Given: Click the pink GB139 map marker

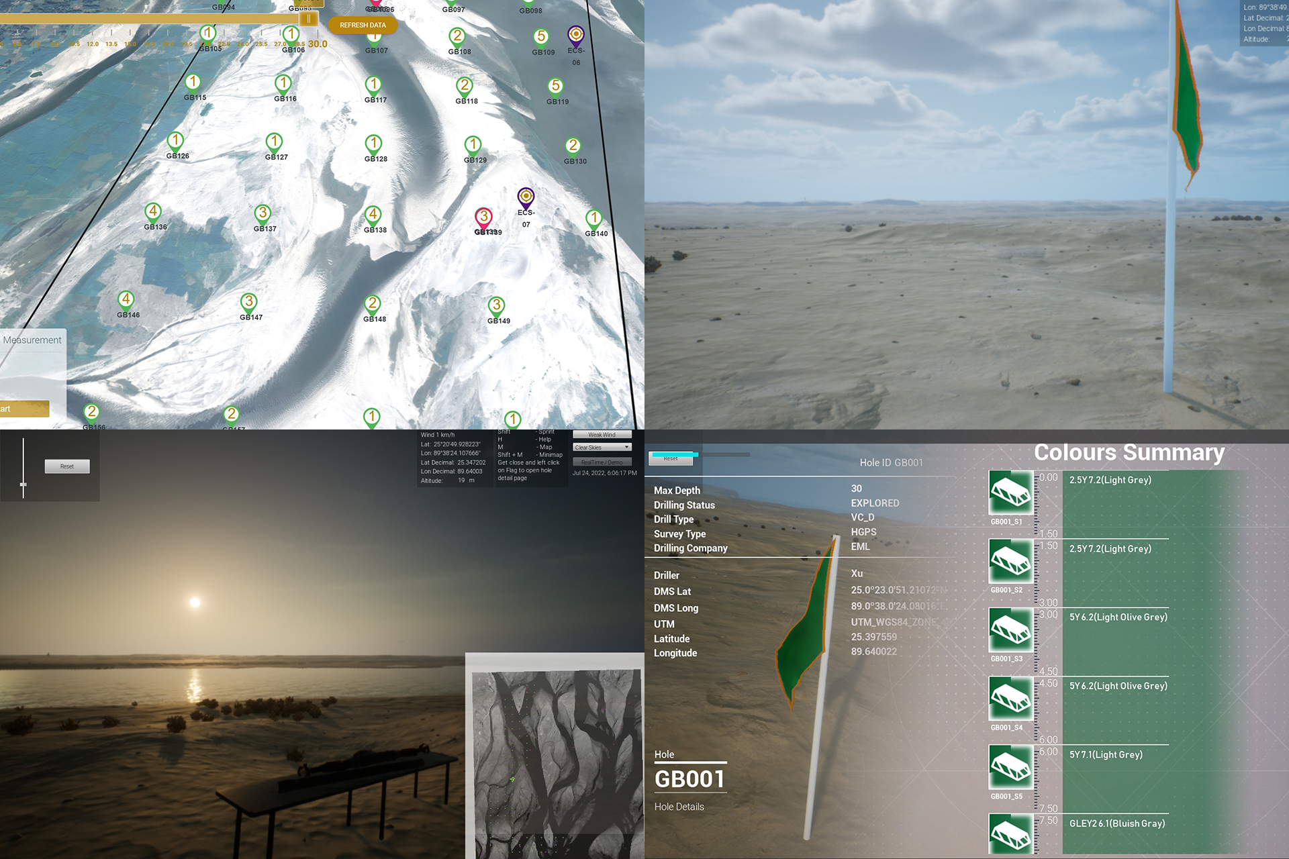Looking at the screenshot, I should 483,217.
